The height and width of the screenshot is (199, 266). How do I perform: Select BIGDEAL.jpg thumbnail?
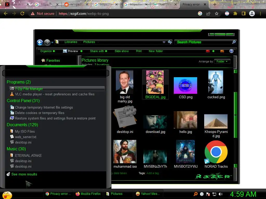155,82
